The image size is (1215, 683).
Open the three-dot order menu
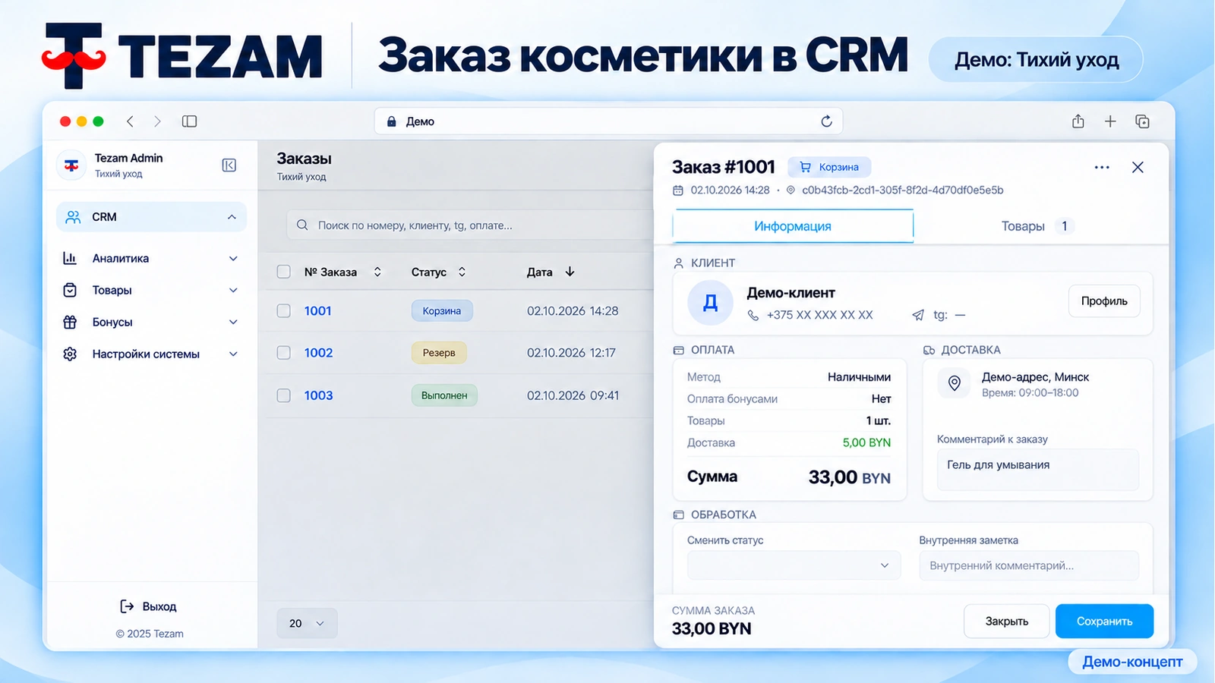coord(1102,168)
